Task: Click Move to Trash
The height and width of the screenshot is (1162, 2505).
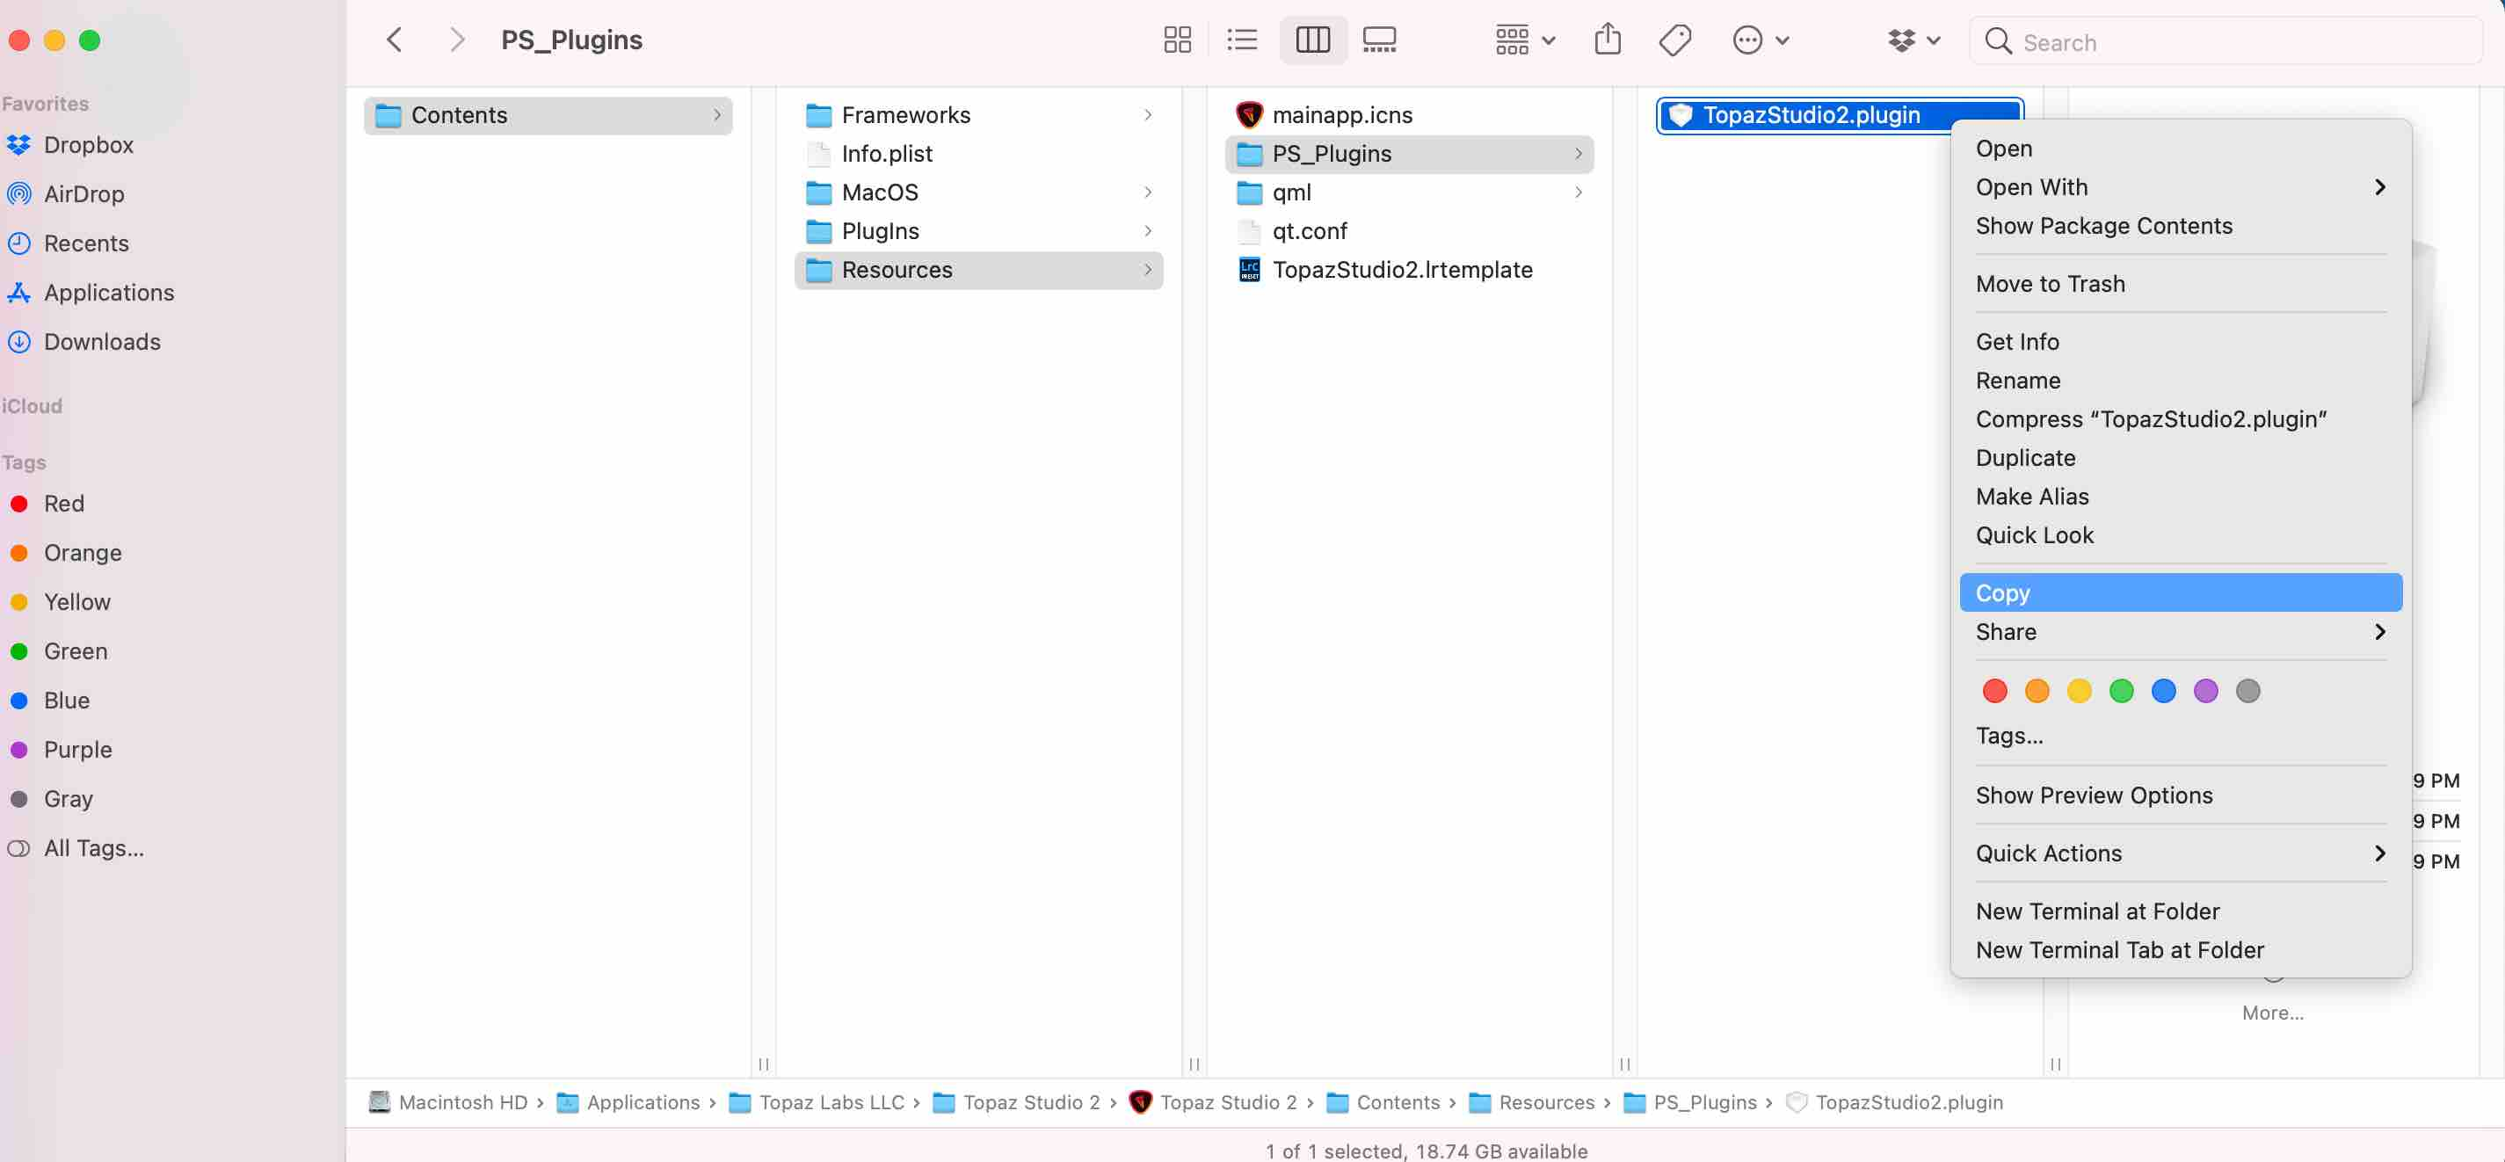Action: [x=2050, y=284]
